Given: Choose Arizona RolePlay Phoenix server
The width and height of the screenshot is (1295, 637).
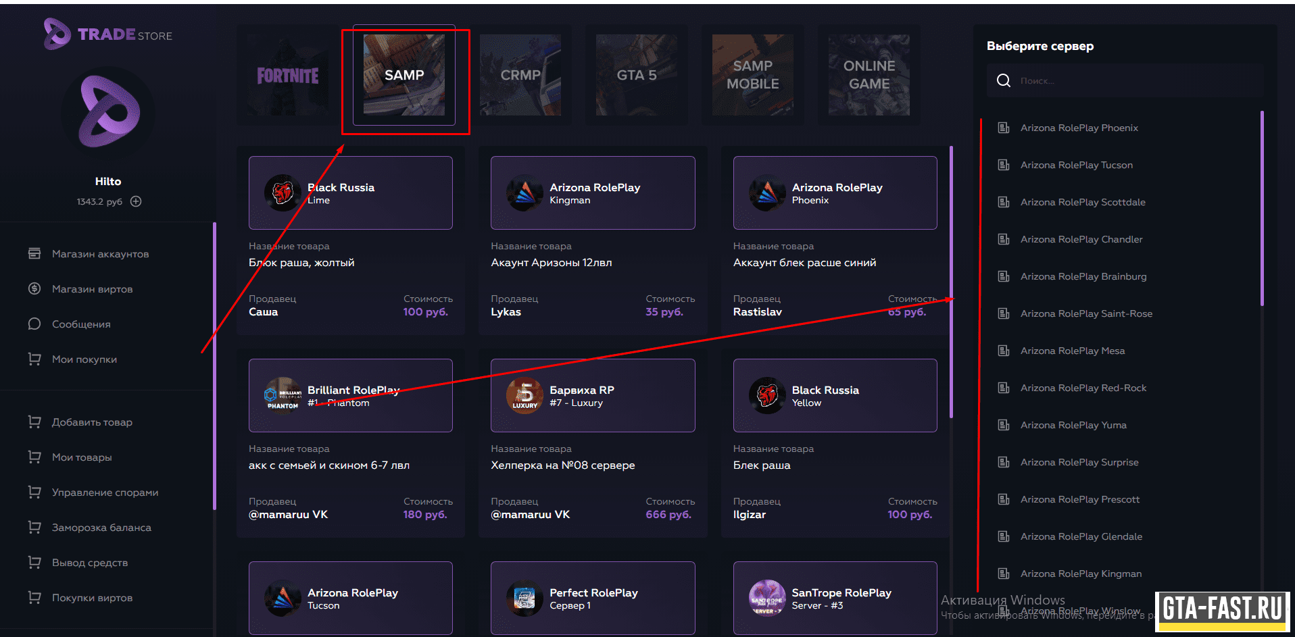Looking at the screenshot, I should [1079, 128].
